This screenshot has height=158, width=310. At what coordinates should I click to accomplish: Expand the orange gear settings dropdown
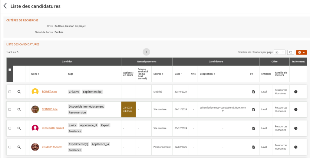301,52
